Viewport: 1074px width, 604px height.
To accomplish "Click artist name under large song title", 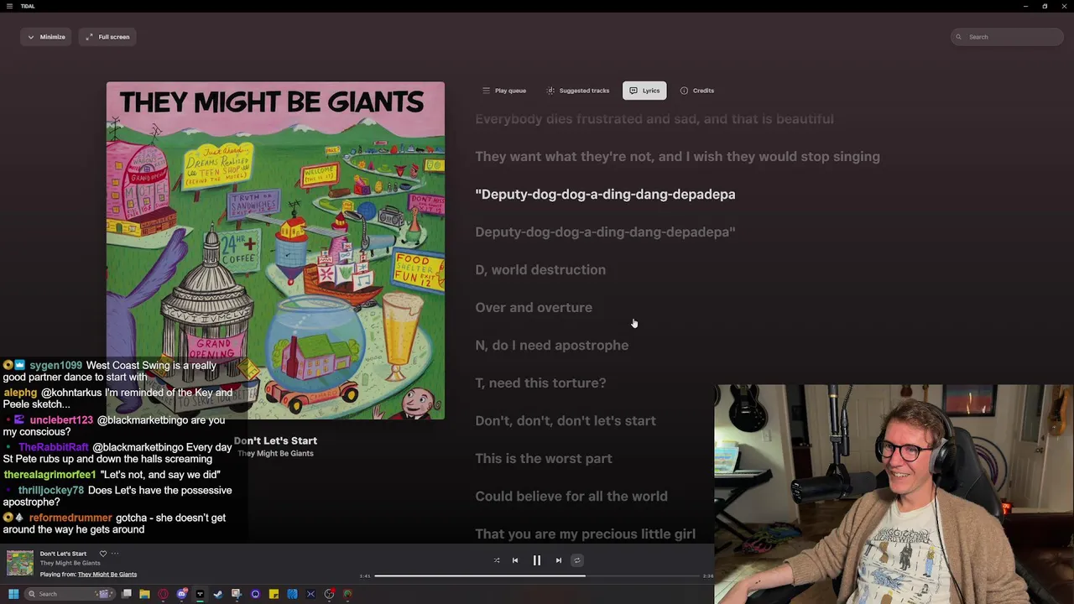I will click(275, 454).
